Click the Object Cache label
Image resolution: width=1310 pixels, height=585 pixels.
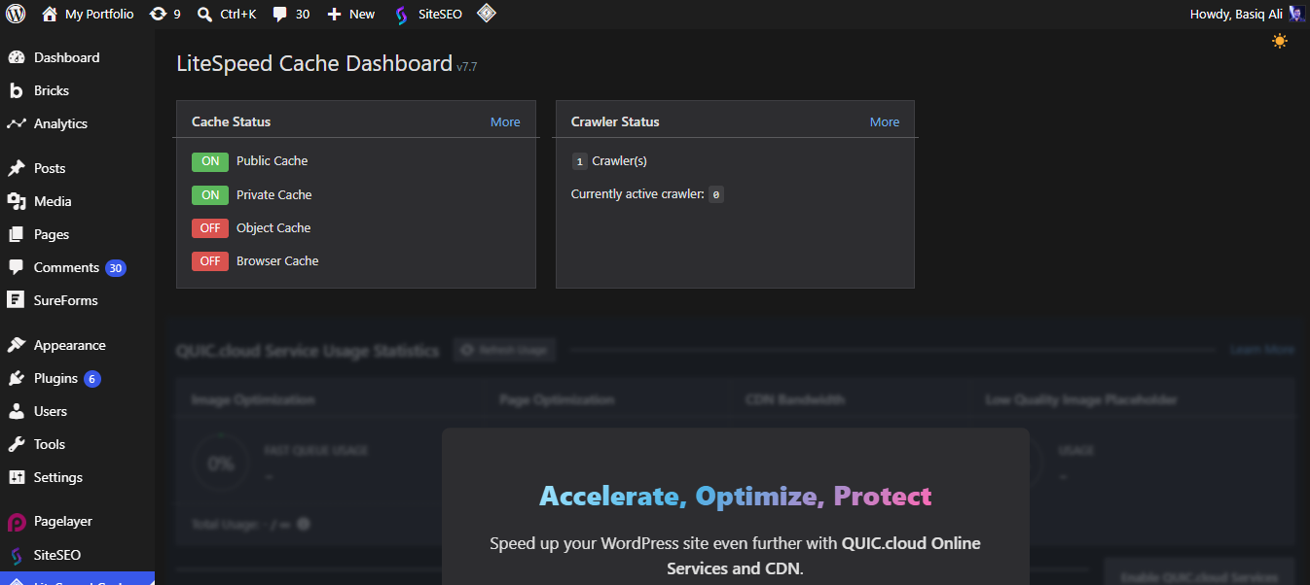click(x=273, y=227)
